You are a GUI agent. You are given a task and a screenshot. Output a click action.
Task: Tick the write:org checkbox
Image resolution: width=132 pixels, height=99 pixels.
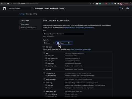[46, 85]
